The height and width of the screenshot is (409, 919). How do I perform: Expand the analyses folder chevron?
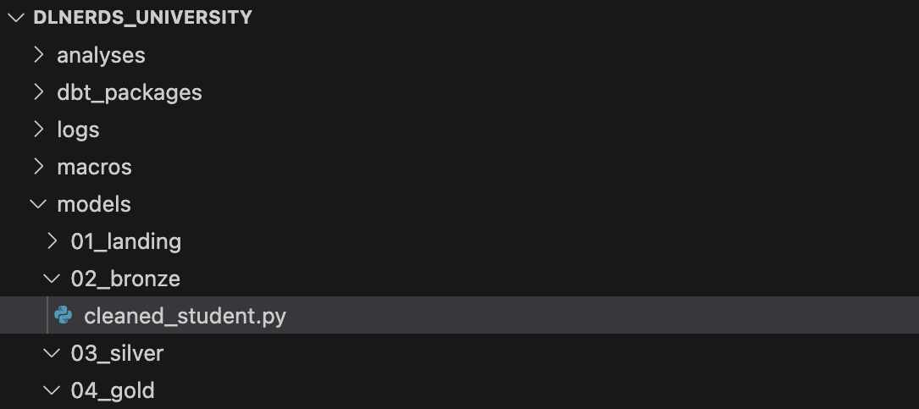[x=39, y=54]
